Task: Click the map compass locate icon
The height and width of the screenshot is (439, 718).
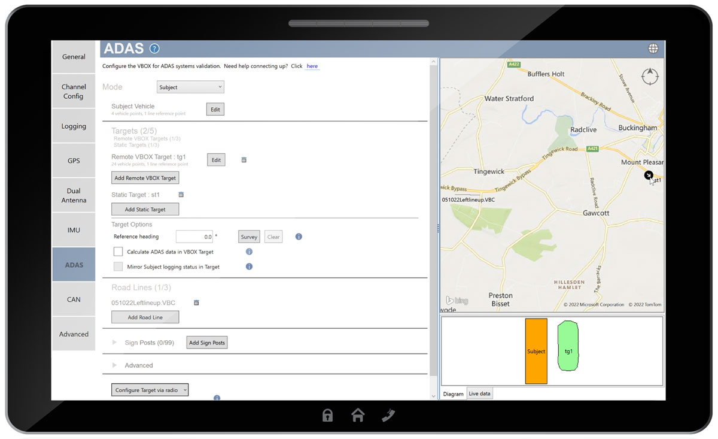Action: pos(650,77)
